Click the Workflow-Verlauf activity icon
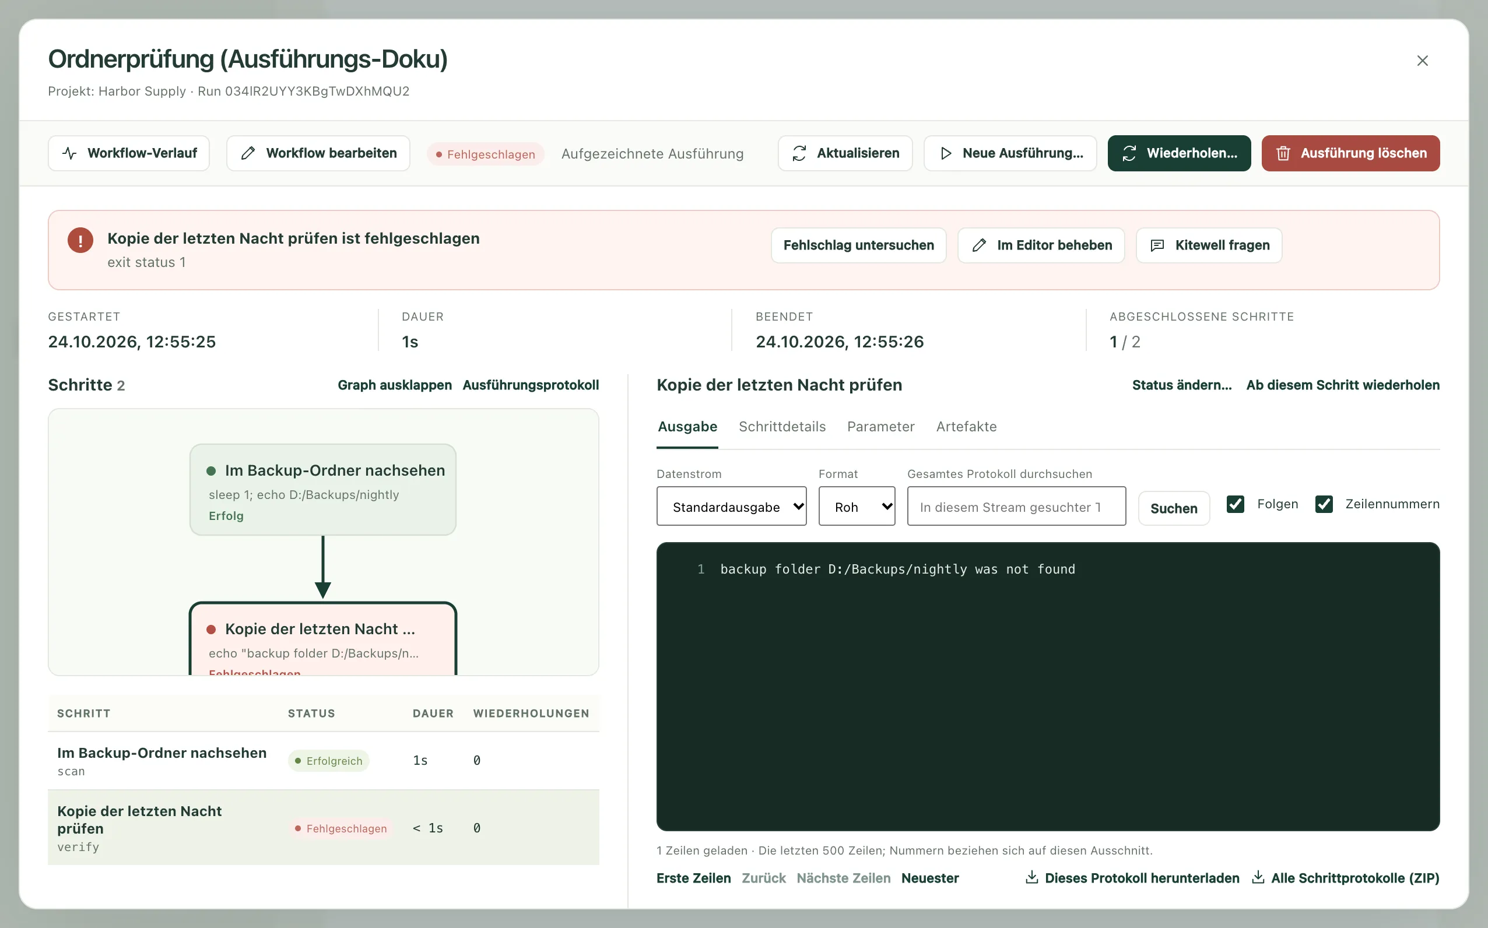The width and height of the screenshot is (1488, 928). click(70, 153)
